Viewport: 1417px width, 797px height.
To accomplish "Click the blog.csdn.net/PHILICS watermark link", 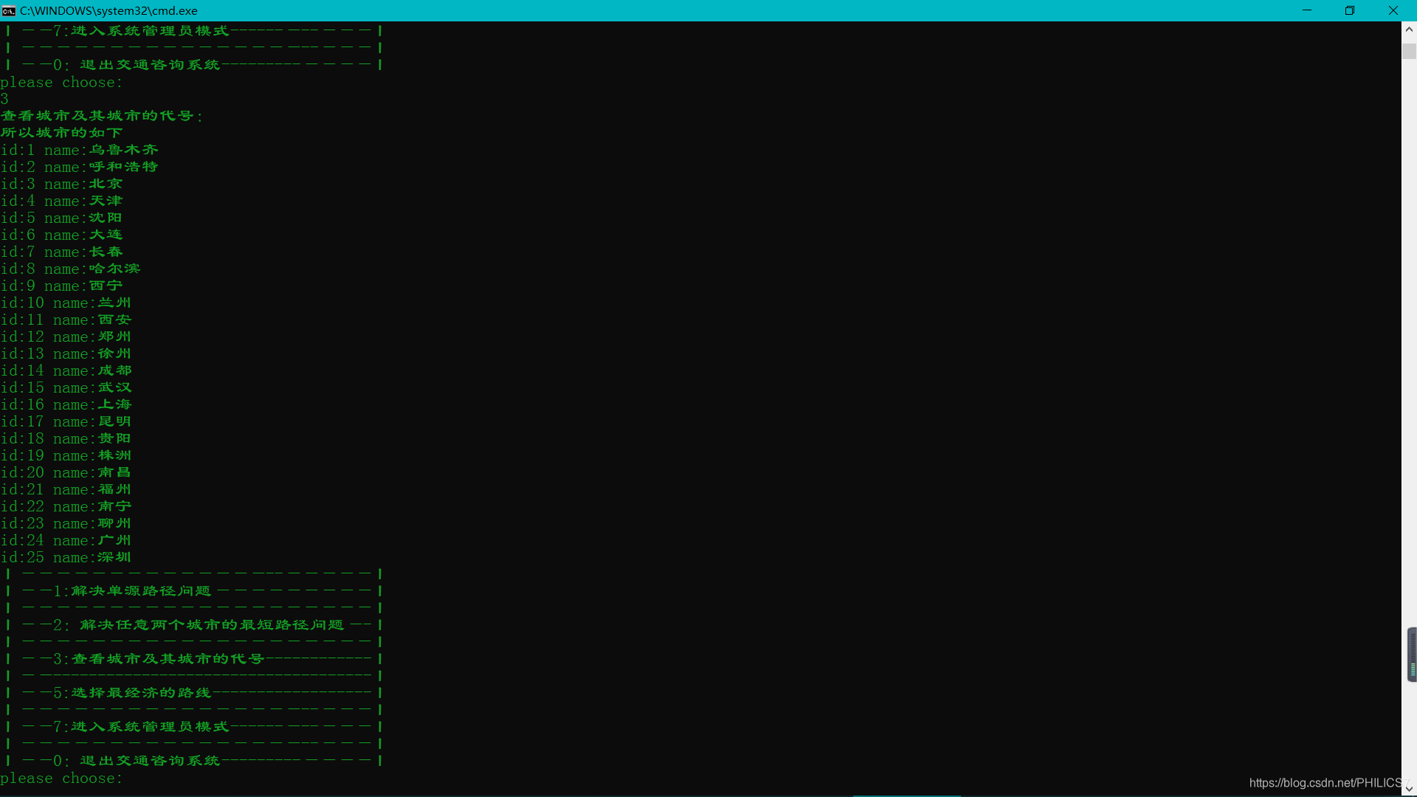I will (1325, 782).
